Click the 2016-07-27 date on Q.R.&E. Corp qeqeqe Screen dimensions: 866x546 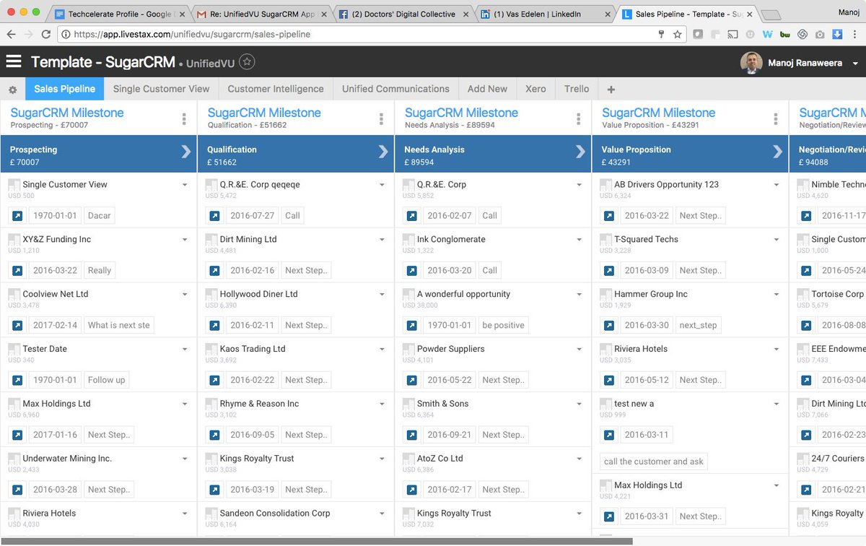pyautogui.click(x=253, y=215)
